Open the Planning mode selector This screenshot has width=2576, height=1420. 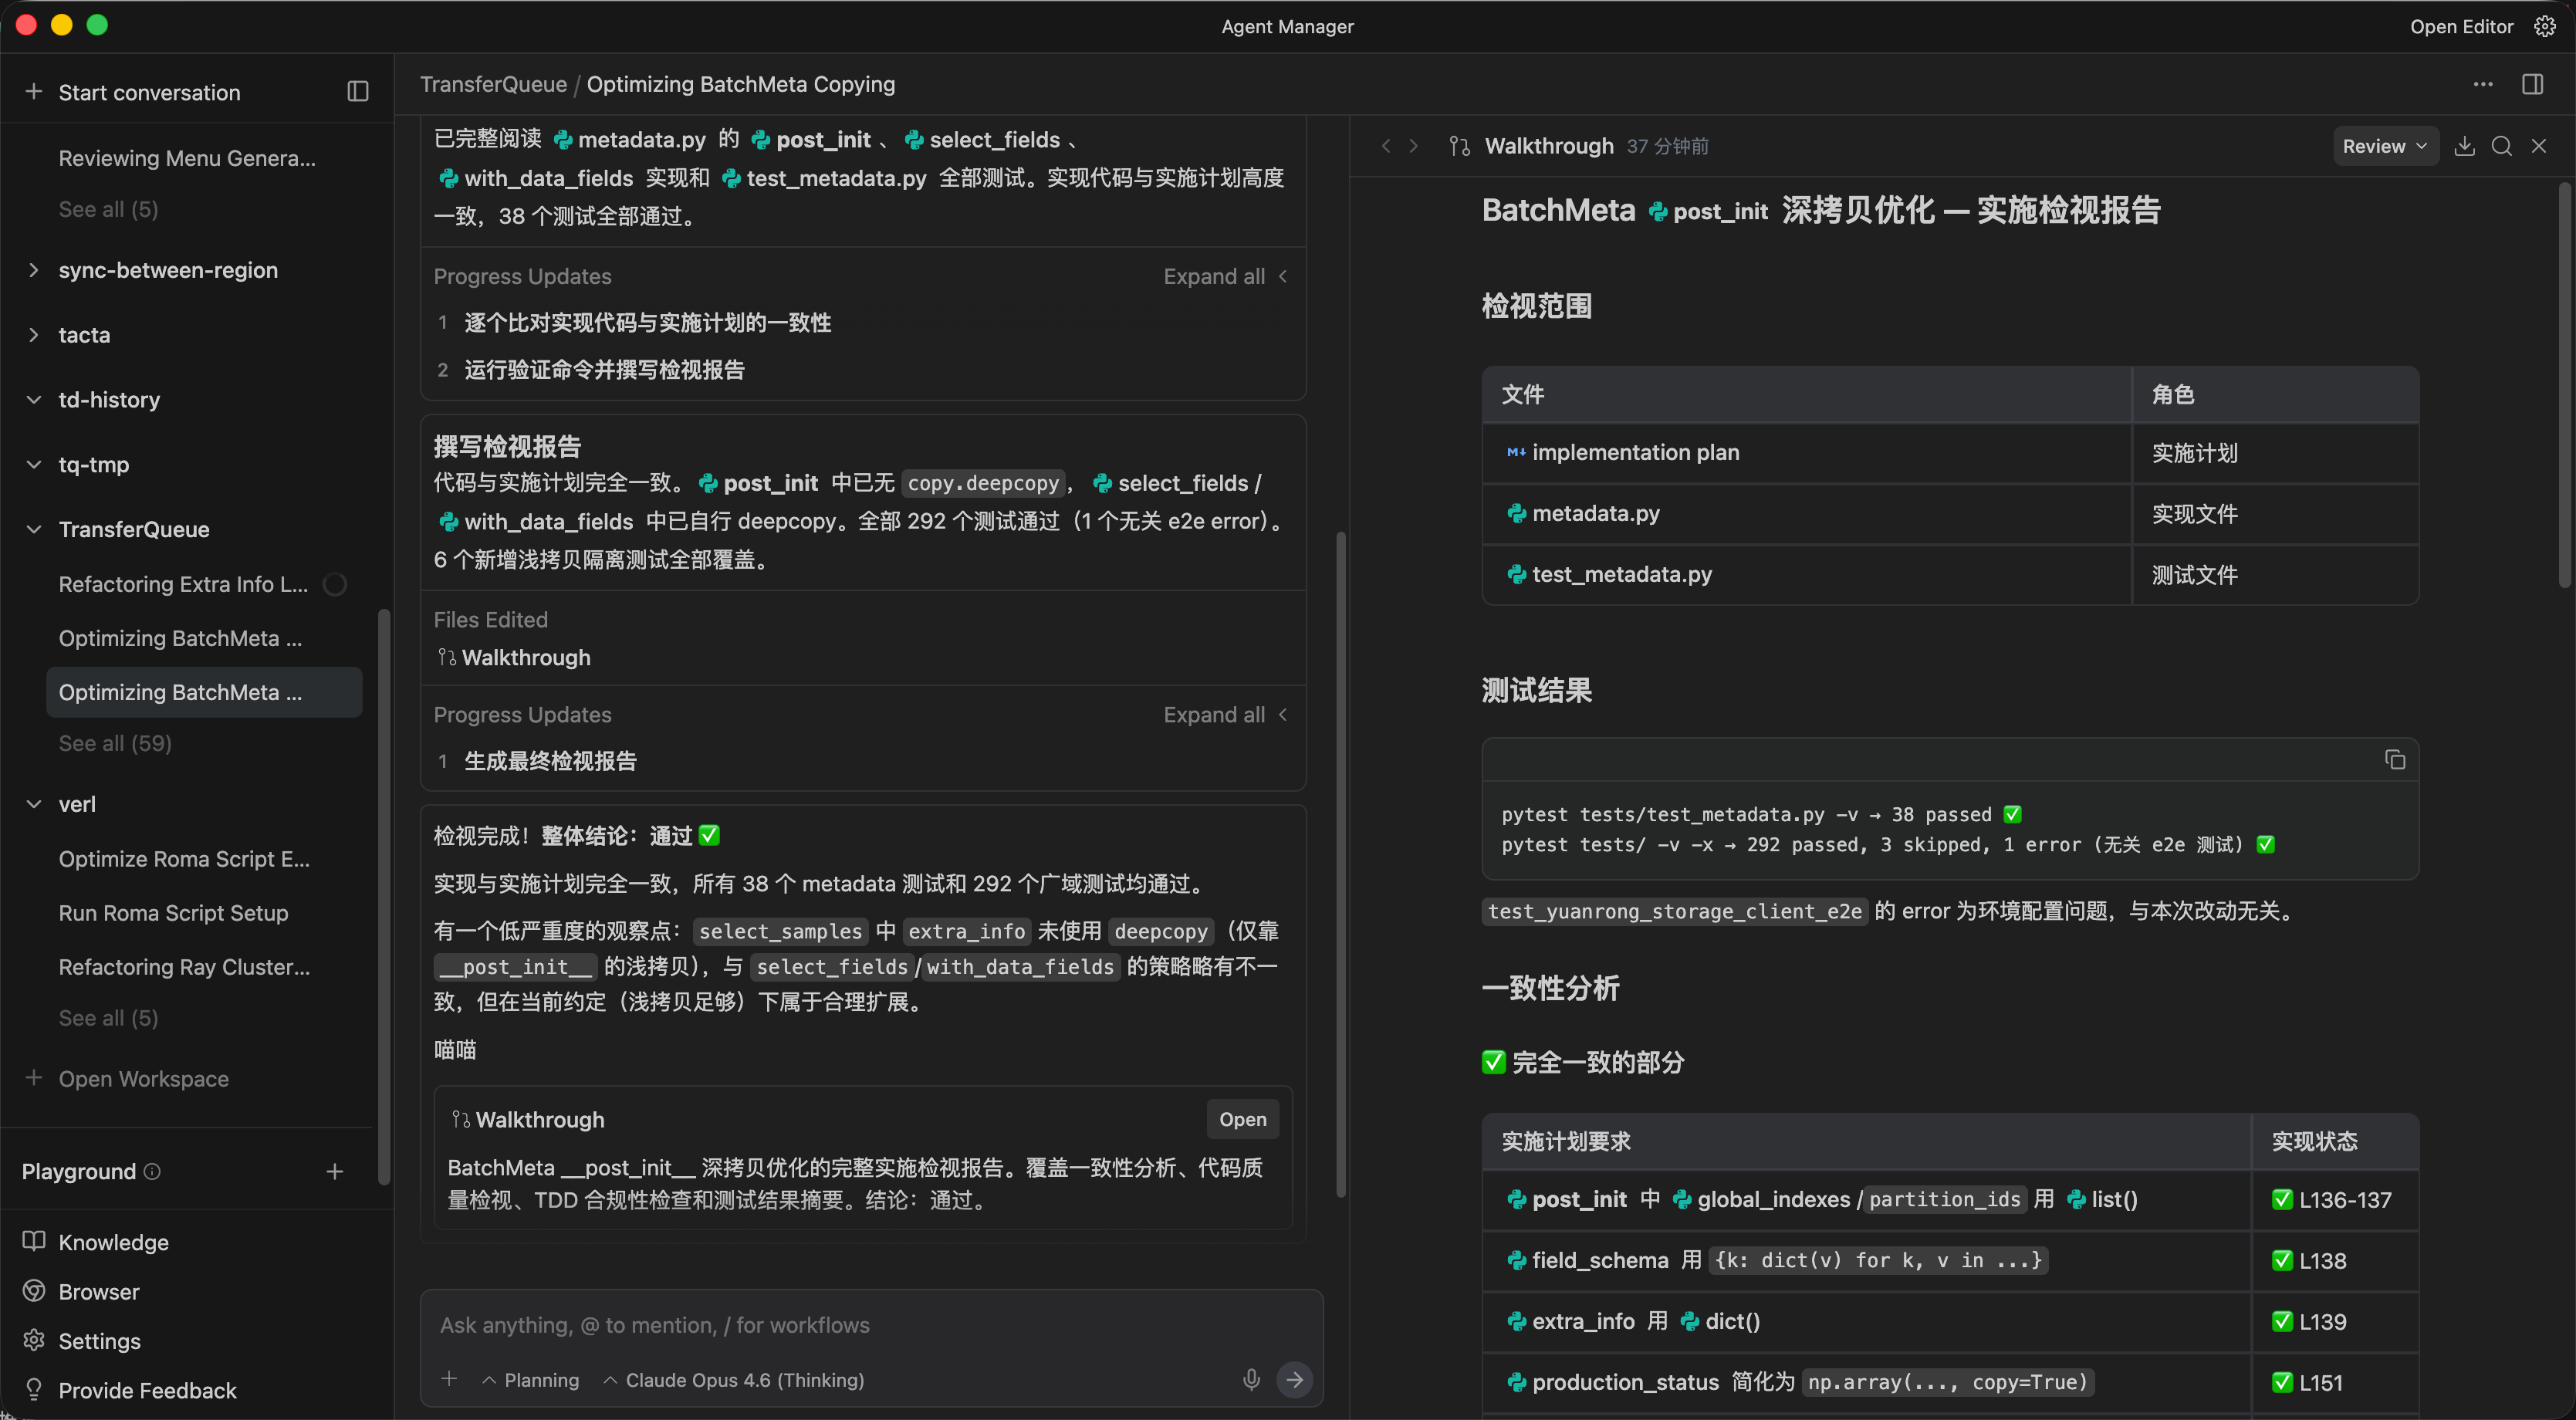(x=530, y=1380)
